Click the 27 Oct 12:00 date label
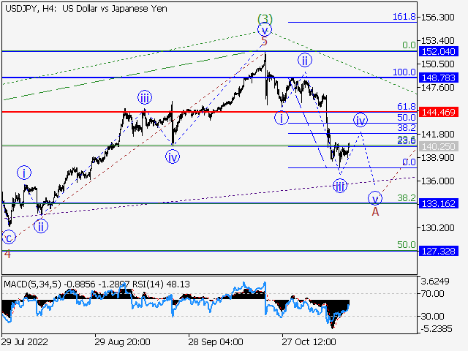This screenshot has height=351, width=468. [309, 341]
